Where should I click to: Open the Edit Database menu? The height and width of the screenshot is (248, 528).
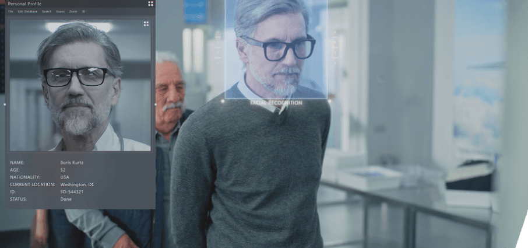tap(27, 12)
